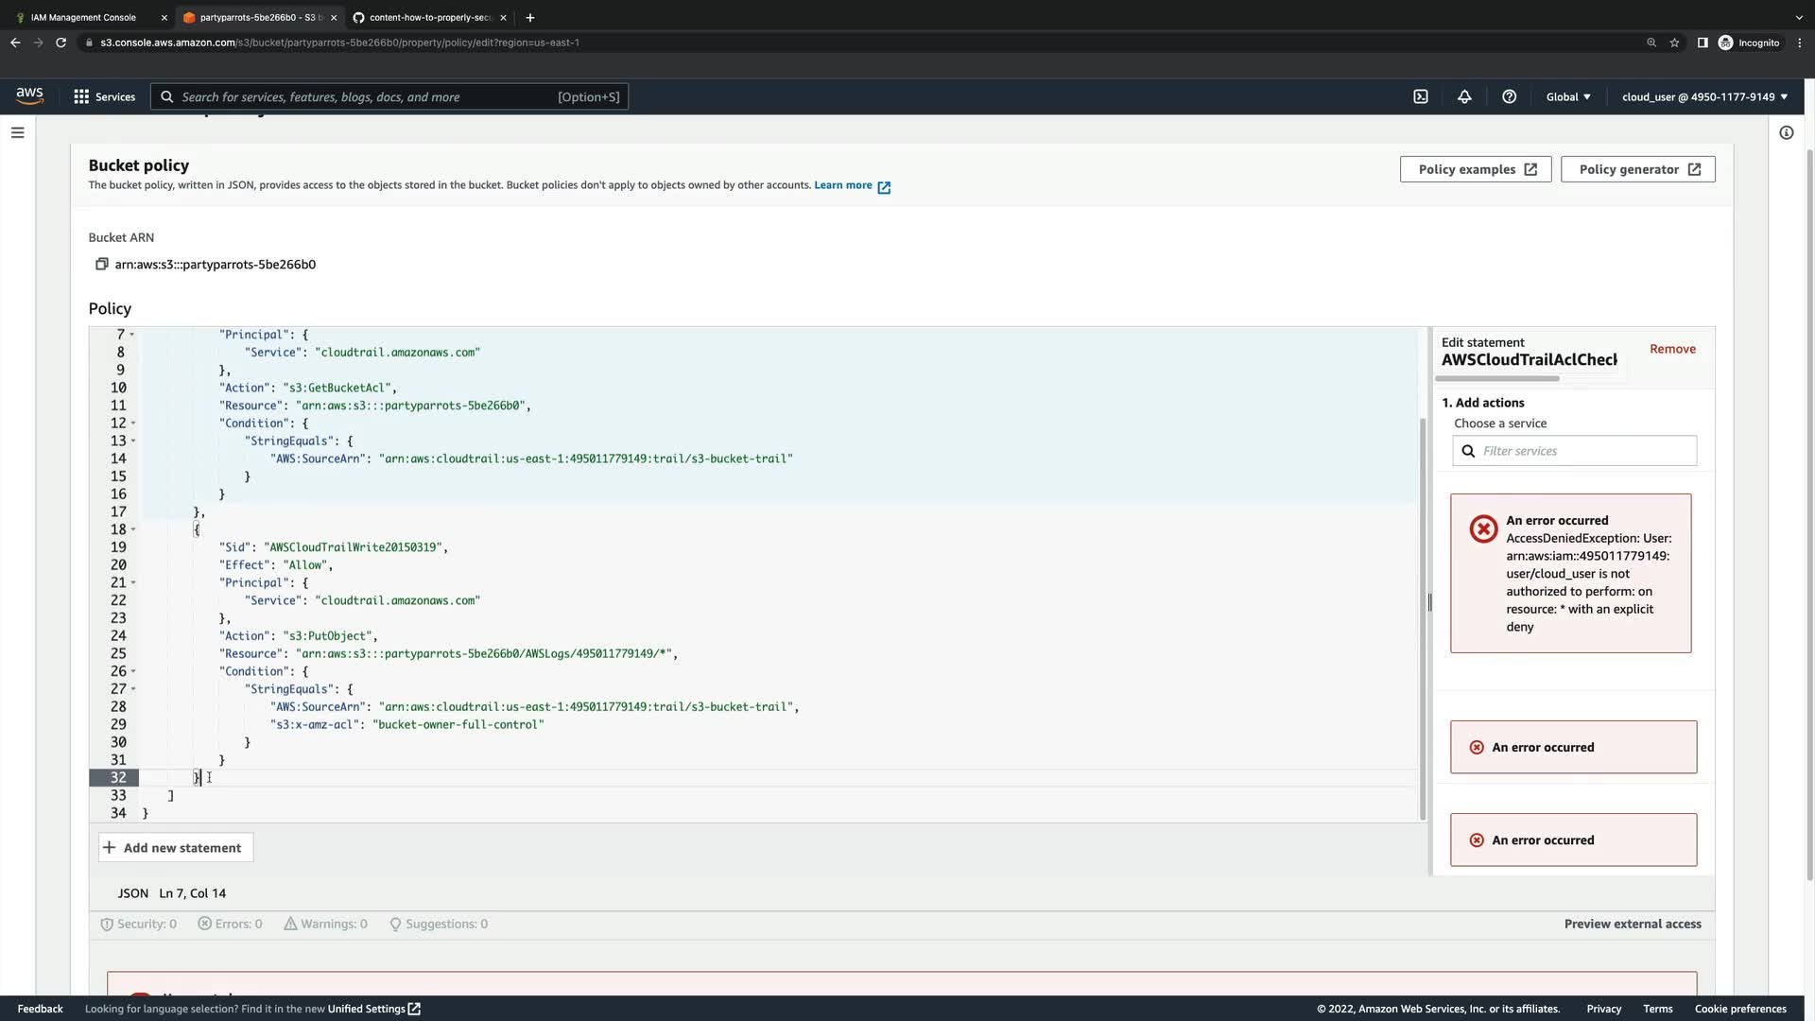Click the Remove statement link
This screenshot has height=1021, width=1815.
tap(1671, 349)
